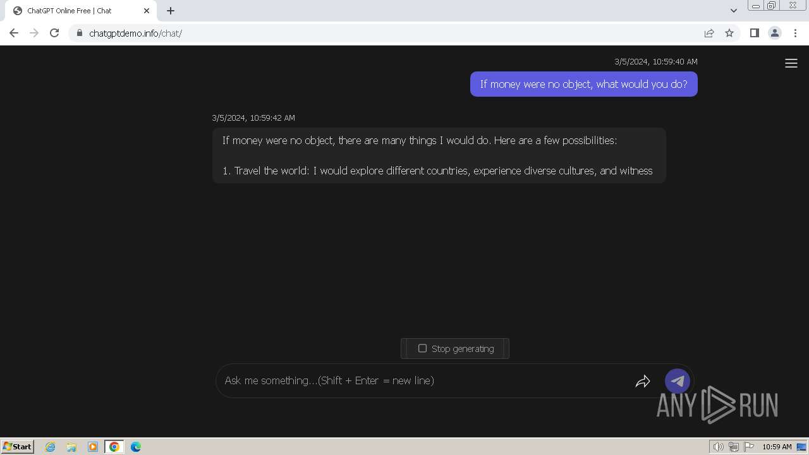
Task: Toggle the browser side panel
Action: click(754, 33)
